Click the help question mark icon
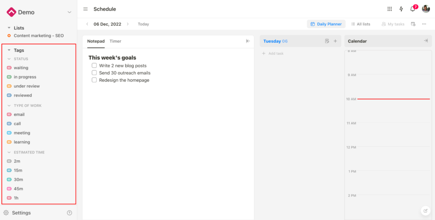Image resolution: width=435 pixels, height=220 pixels. click(x=69, y=213)
